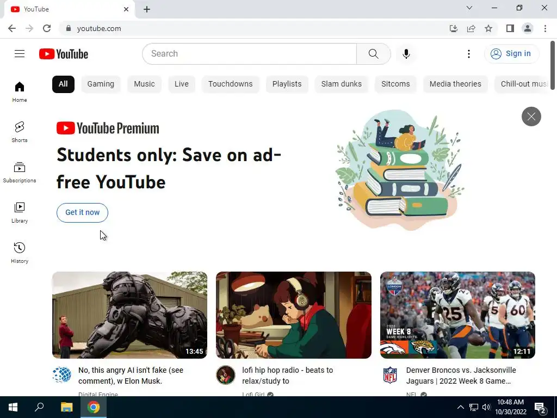Select the Live filter chip
The height and width of the screenshot is (418, 557).
tap(182, 84)
